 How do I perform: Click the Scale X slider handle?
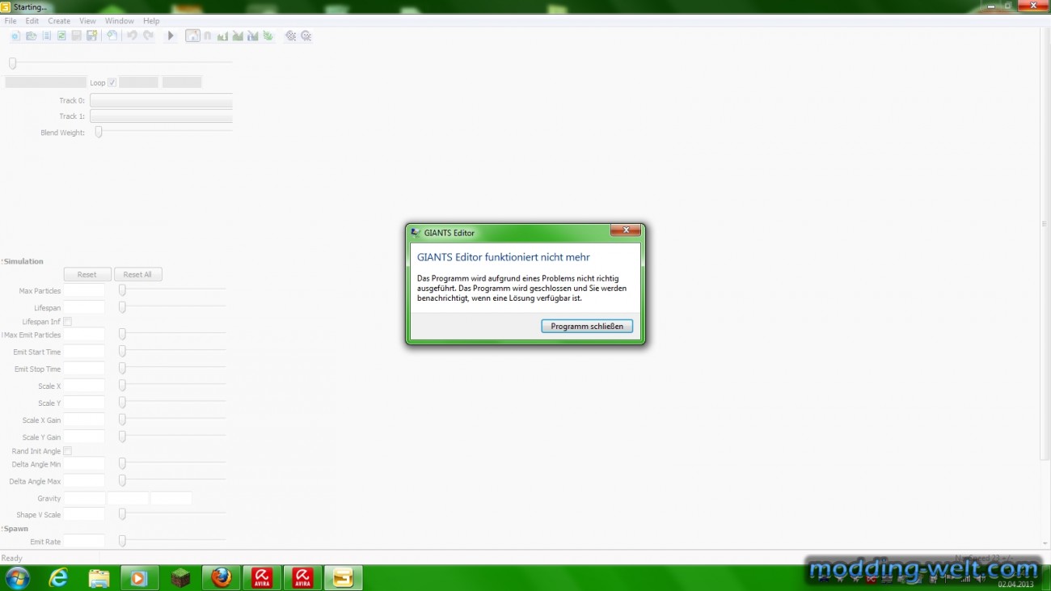(x=122, y=386)
